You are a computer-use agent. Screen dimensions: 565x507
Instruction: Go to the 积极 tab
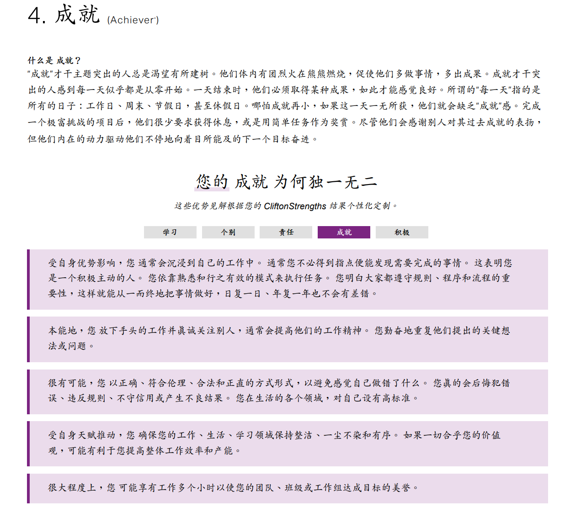(x=402, y=232)
